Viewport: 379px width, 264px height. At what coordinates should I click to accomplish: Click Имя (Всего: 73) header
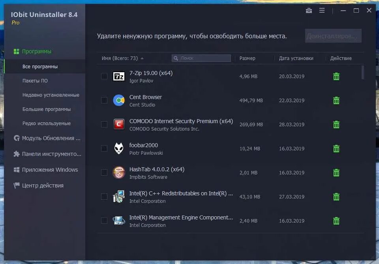[x=120, y=58]
